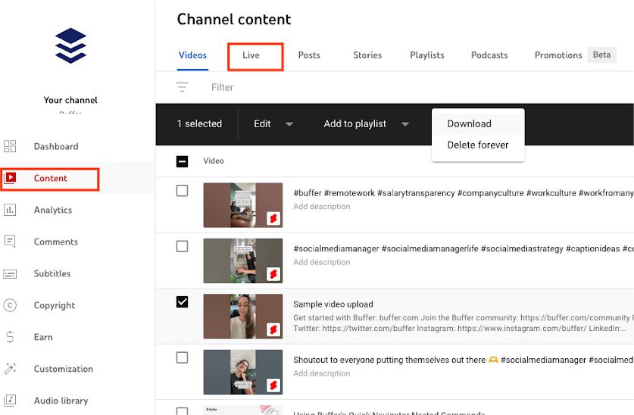Click the Customization magic wand icon

(10, 369)
